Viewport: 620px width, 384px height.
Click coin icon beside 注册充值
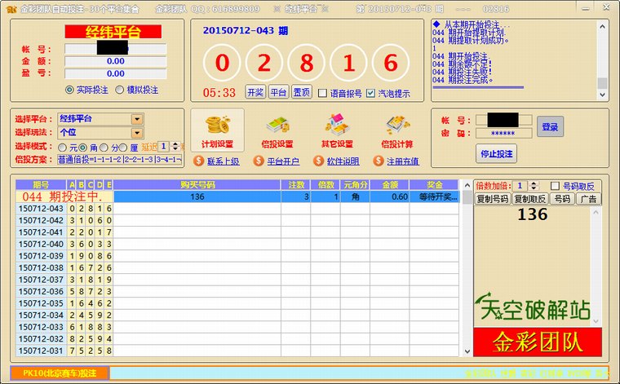click(x=379, y=161)
